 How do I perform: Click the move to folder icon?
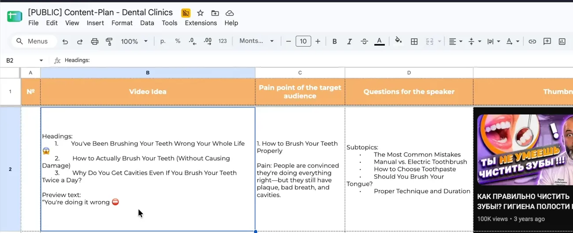pyautogui.click(x=215, y=13)
